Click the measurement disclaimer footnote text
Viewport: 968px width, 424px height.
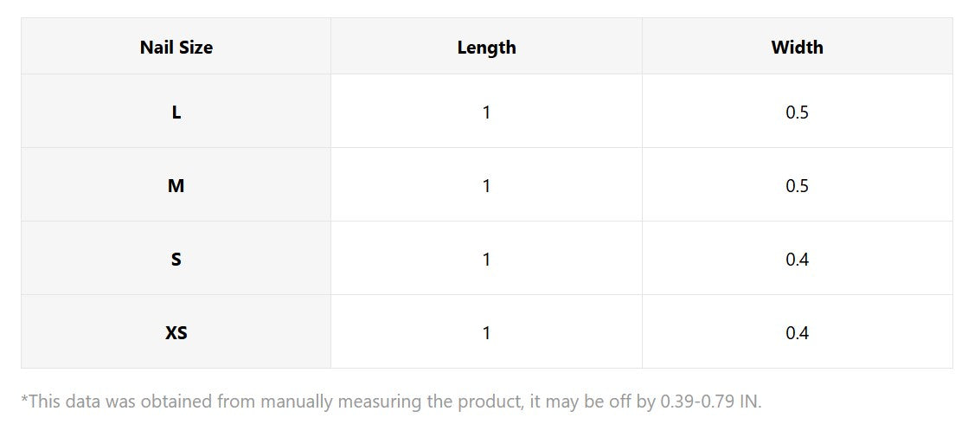point(391,402)
